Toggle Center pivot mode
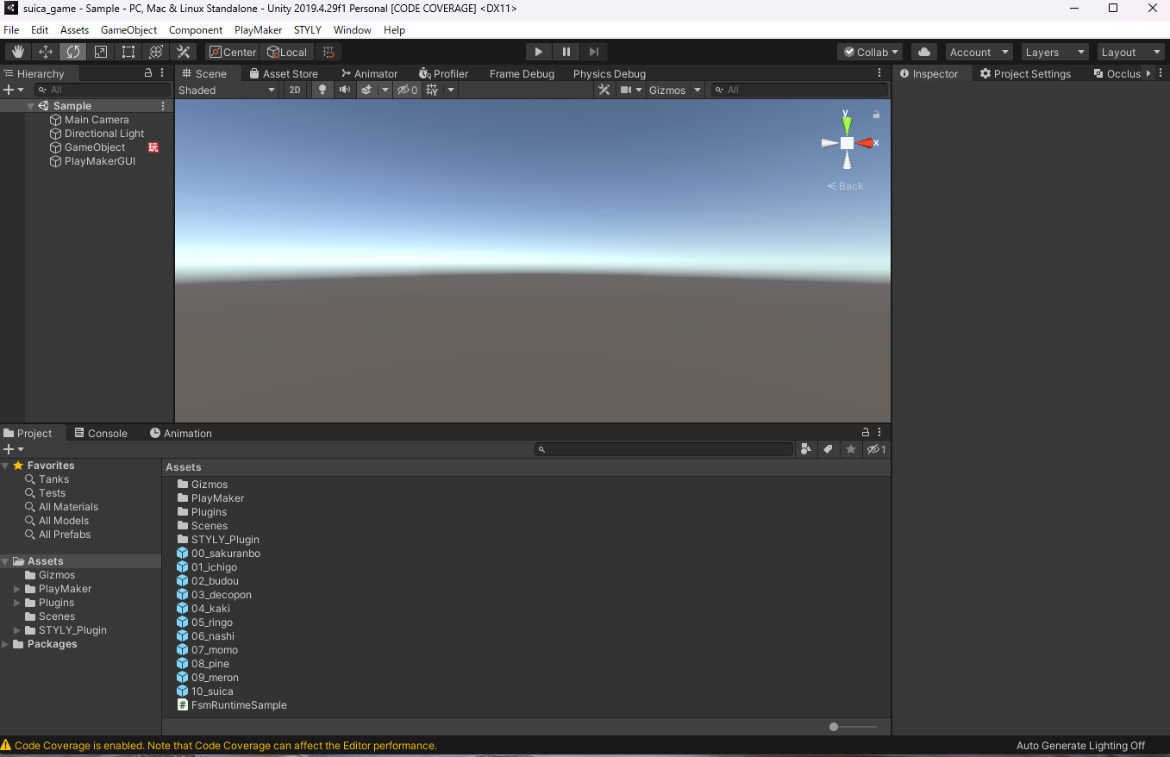Image resolution: width=1170 pixels, height=757 pixels. pos(232,52)
